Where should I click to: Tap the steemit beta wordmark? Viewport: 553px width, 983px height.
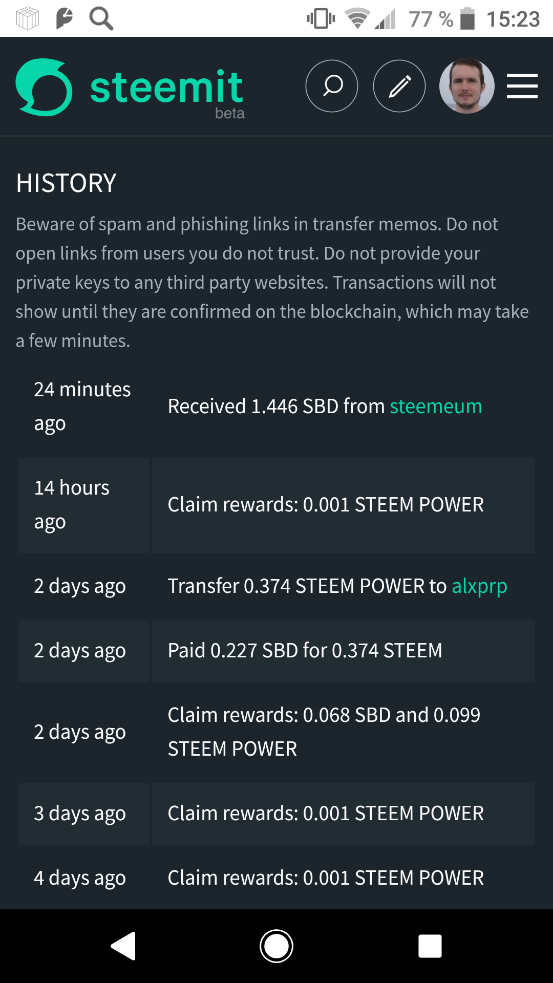[x=167, y=90]
